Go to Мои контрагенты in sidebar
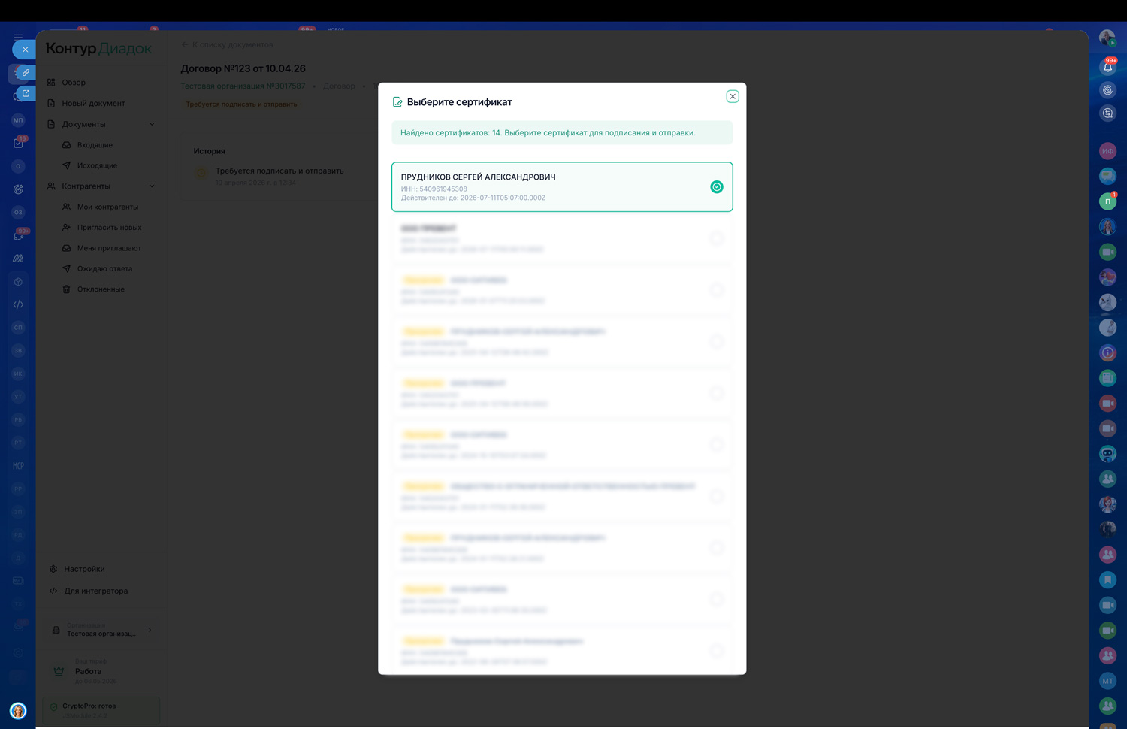1127x729 pixels. point(107,207)
